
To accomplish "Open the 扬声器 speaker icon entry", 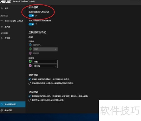I will pos(2,27).
